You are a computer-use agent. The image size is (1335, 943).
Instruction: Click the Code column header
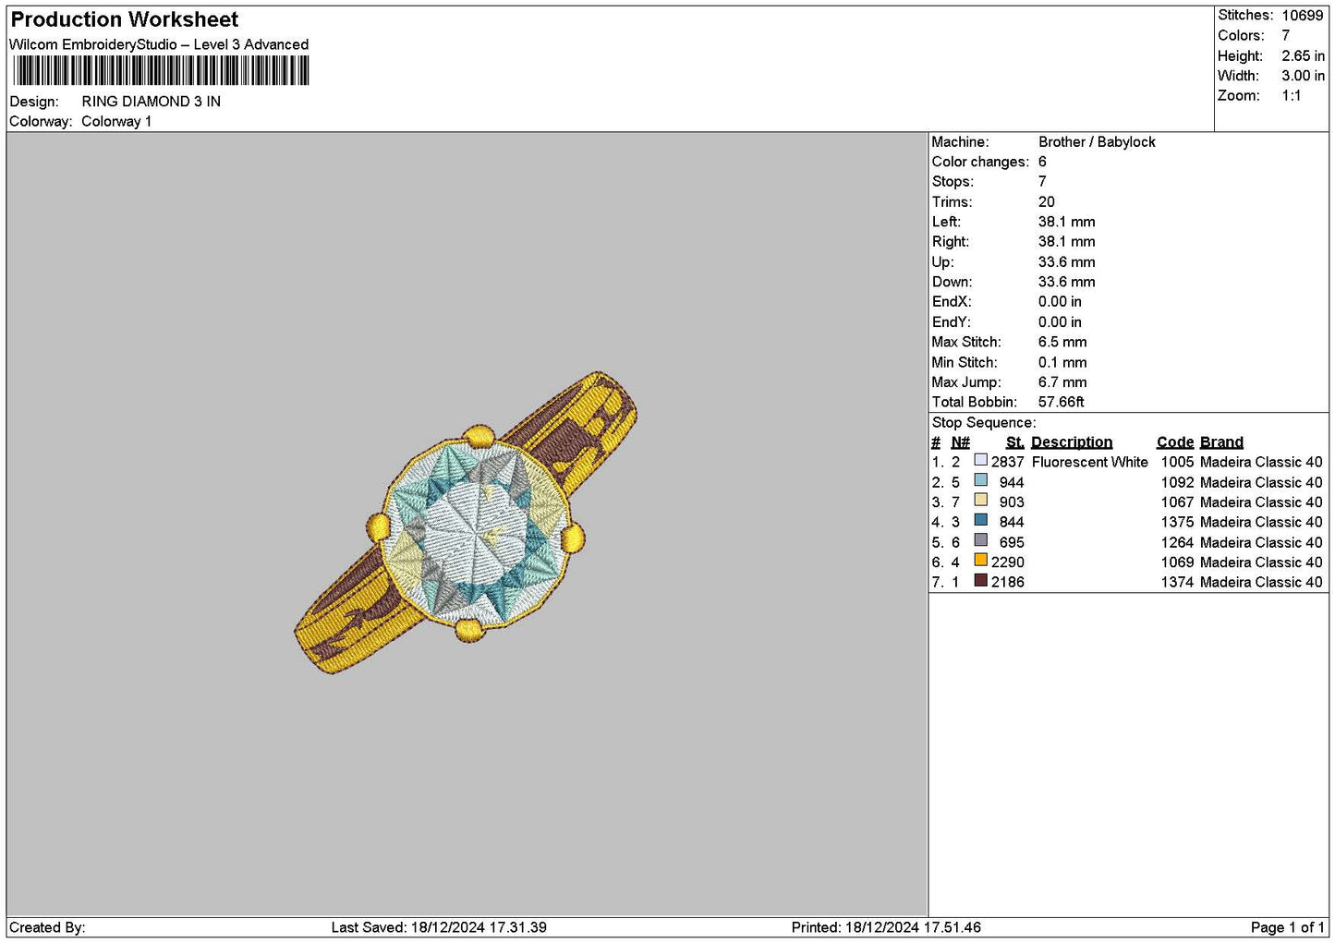tap(1175, 442)
